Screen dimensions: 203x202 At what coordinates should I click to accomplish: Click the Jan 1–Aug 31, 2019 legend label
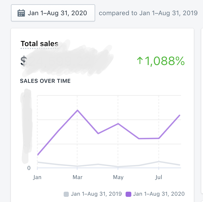click(96, 194)
